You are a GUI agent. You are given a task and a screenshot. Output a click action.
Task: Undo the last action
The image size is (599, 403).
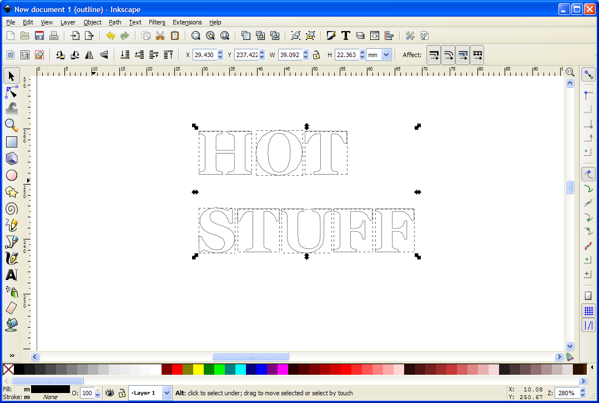point(110,35)
